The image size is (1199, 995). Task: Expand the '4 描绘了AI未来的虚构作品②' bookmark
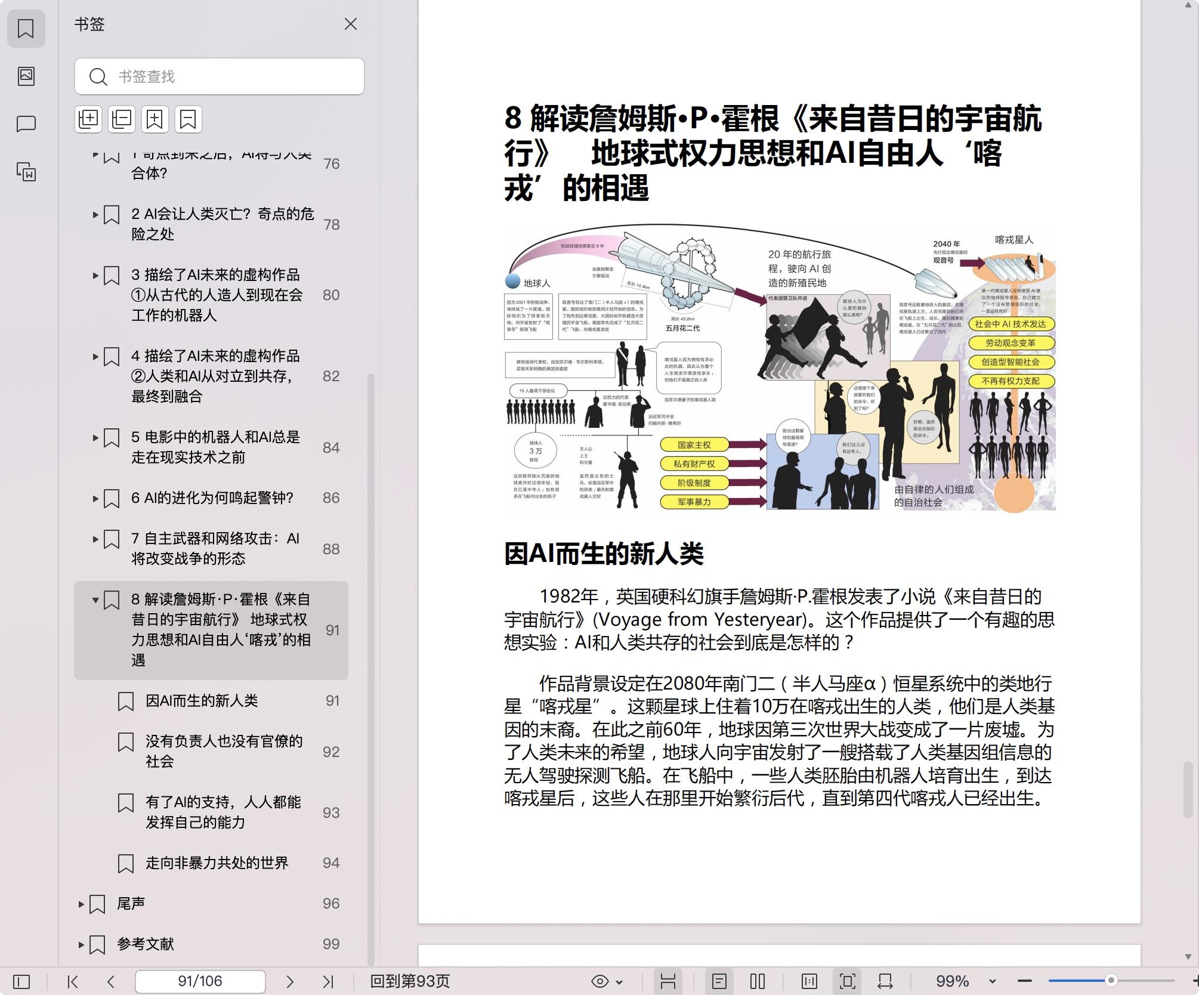point(95,357)
